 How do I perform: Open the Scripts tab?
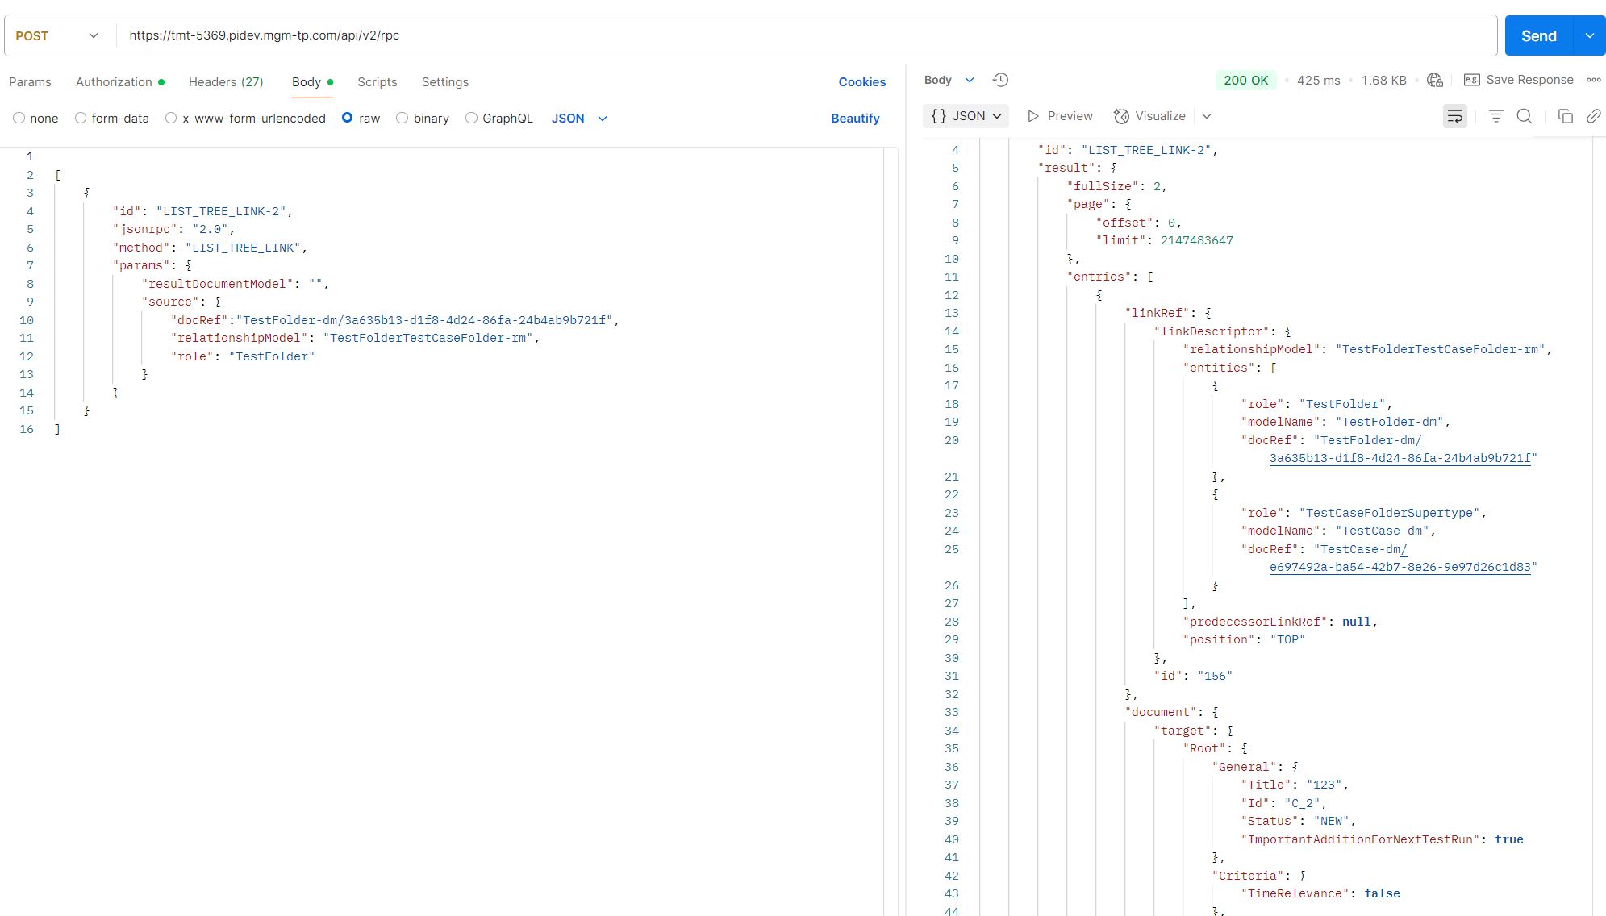[x=377, y=82]
